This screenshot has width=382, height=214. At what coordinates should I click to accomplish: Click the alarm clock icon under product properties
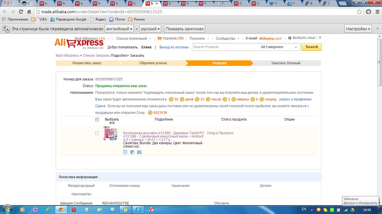(x=125, y=152)
